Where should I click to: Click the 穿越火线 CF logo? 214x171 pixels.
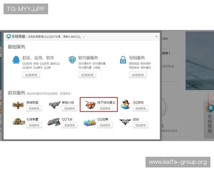point(55,105)
